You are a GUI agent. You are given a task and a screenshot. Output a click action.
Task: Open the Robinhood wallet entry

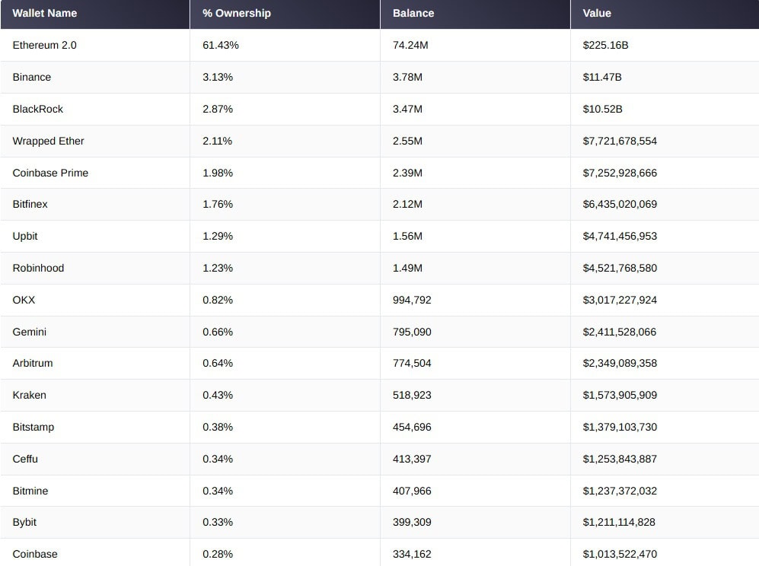38,268
